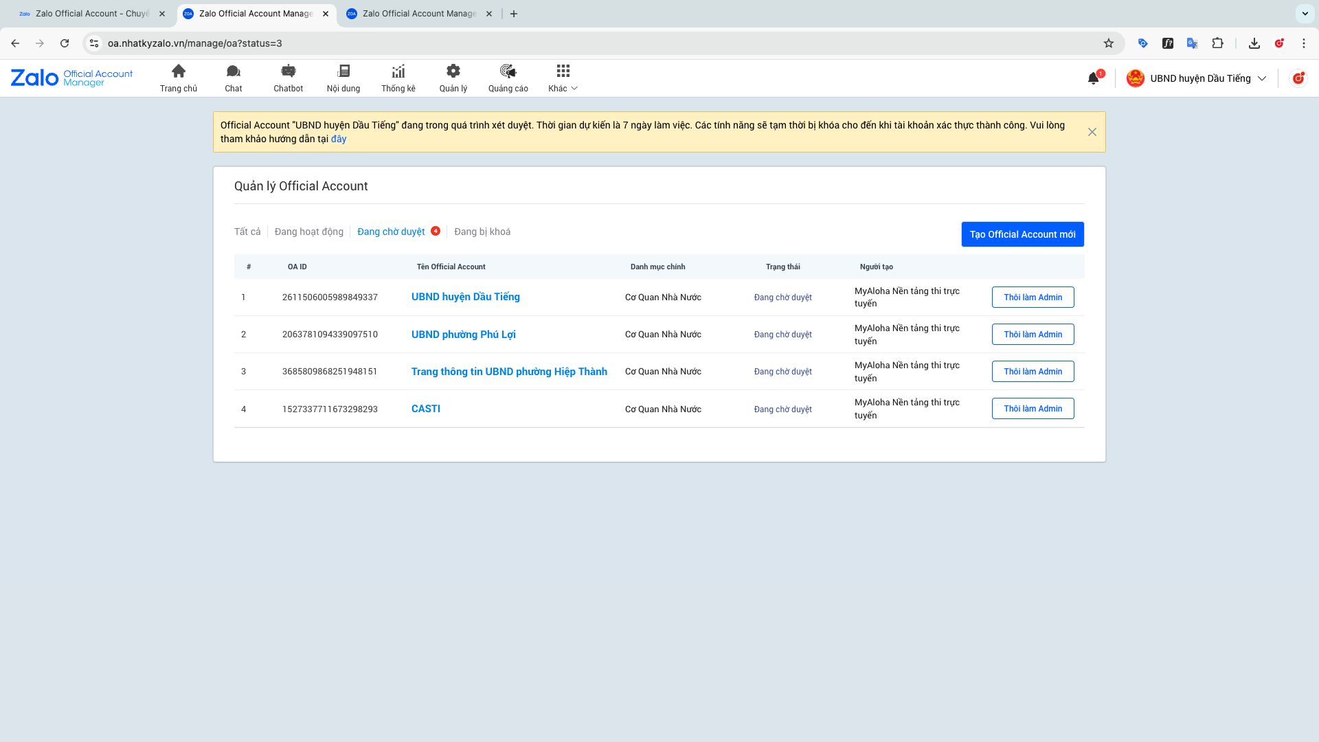The width and height of the screenshot is (1319, 742).
Task: Open Trang chủ home icon
Action: tap(179, 71)
